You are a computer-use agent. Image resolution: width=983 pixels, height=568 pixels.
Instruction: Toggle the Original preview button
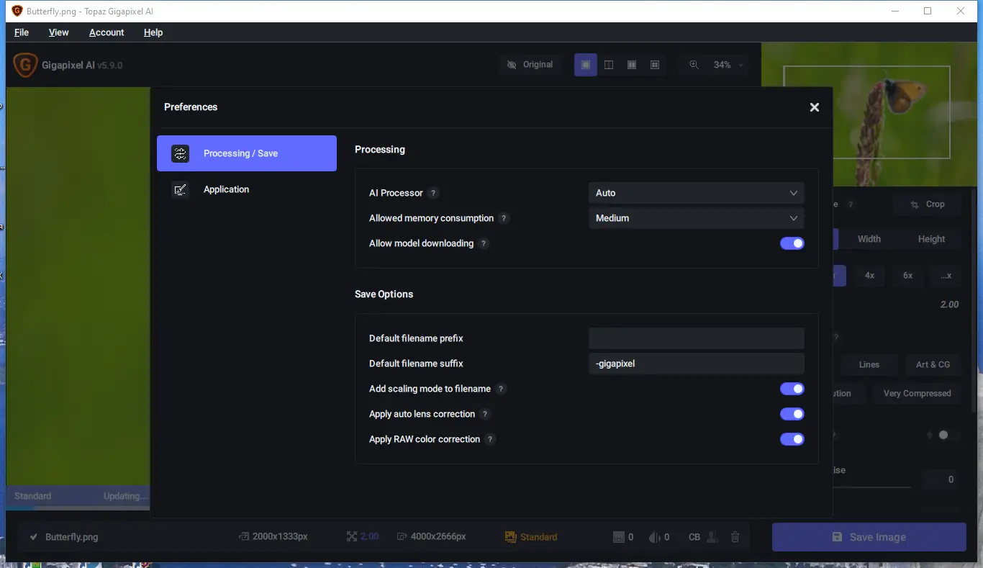click(530, 65)
